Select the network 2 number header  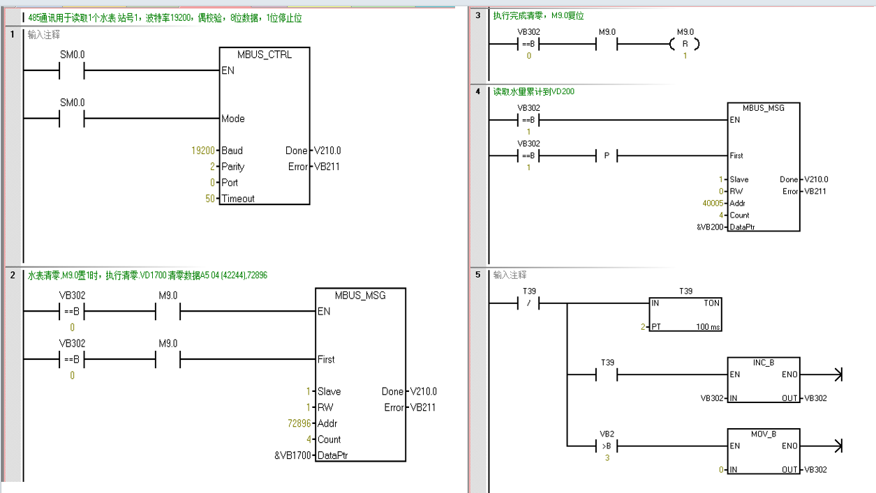pos(13,275)
